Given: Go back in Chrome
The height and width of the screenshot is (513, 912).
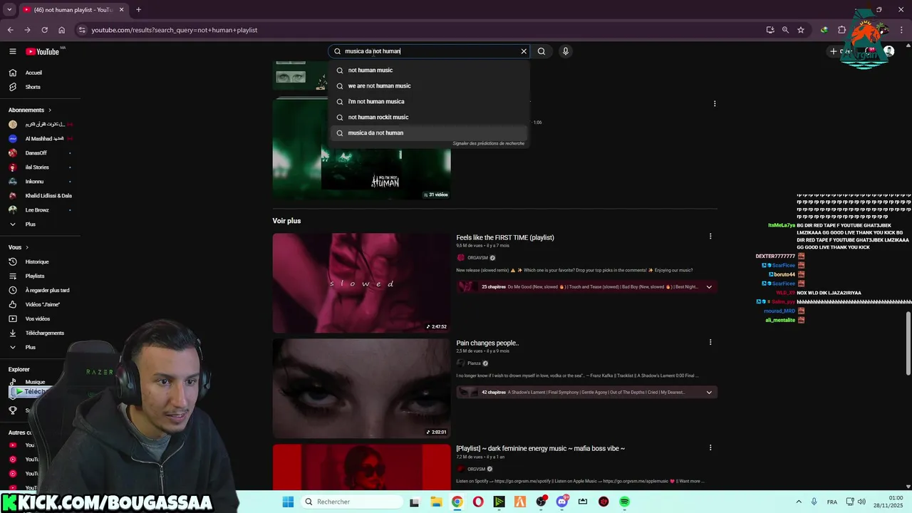Looking at the screenshot, I should click(x=10, y=30).
